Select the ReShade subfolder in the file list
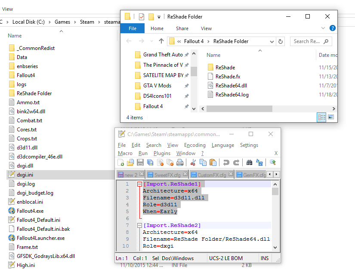The image size is (355, 270). [x=225, y=68]
